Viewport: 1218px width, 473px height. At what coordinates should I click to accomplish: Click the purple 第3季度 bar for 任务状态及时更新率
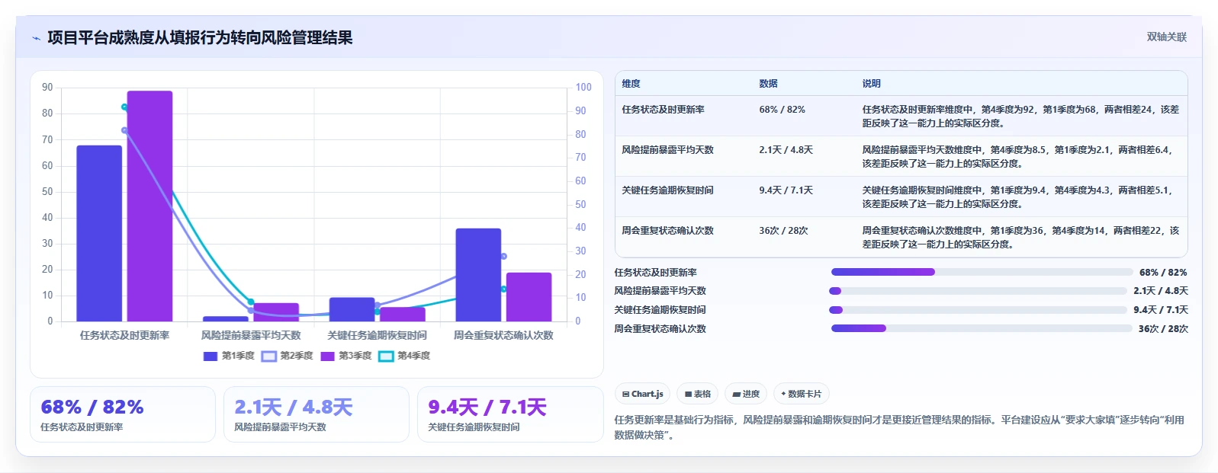[x=149, y=206]
